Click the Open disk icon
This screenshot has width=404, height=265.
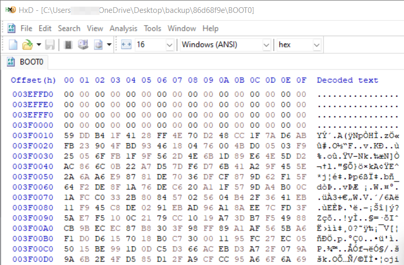click(83, 45)
